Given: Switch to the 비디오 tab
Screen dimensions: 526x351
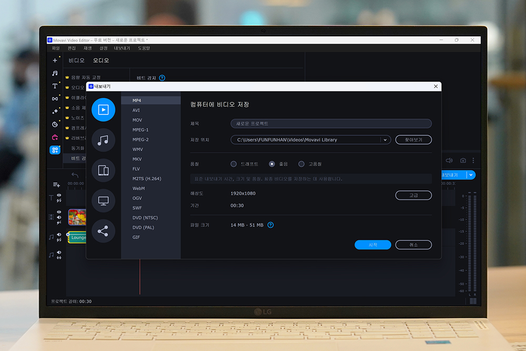Looking at the screenshot, I should (x=76, y=61).
